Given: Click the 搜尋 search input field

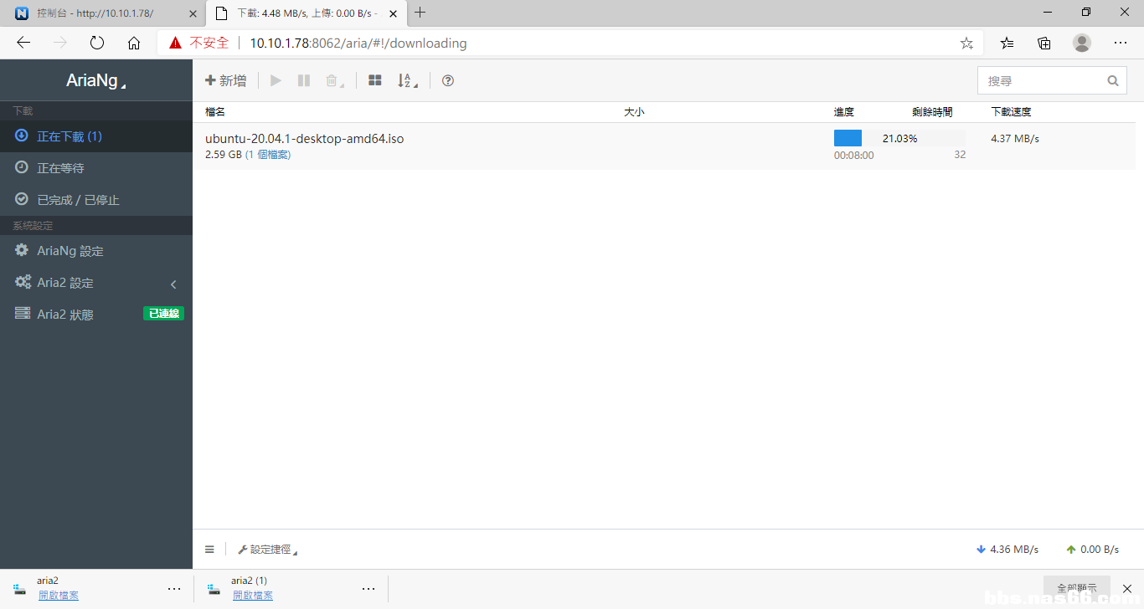Looking at the screenshot, I should coord(1053,80).
